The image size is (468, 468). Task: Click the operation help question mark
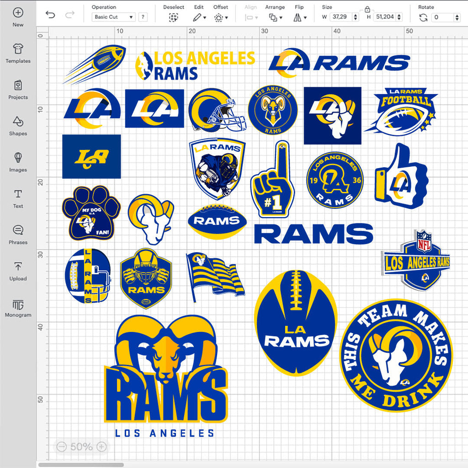[143, 17]
